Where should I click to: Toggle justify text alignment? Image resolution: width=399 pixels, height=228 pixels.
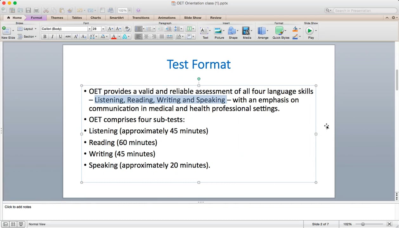pyautogui.click(x=162, y=37)
